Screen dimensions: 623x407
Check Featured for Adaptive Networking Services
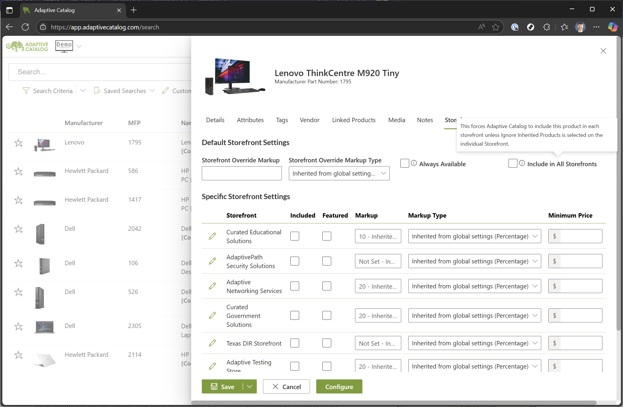327,286
